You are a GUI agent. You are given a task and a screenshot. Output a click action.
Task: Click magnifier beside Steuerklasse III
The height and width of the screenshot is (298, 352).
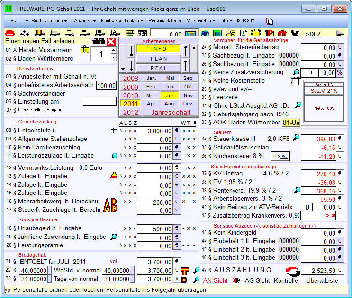pos(296,138)
